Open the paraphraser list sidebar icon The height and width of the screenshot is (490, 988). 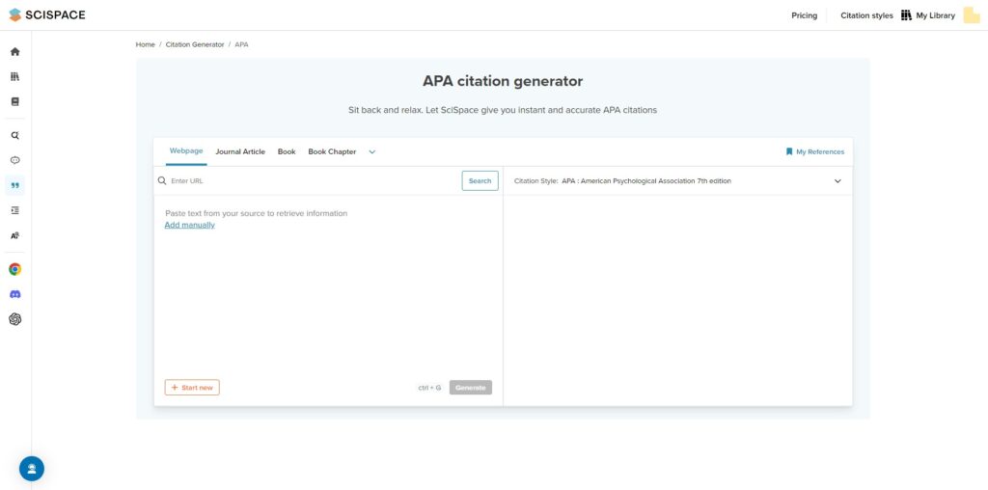point(15,210)
